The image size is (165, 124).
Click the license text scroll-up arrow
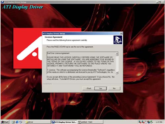pyautogui.click(x=117, y=53)
